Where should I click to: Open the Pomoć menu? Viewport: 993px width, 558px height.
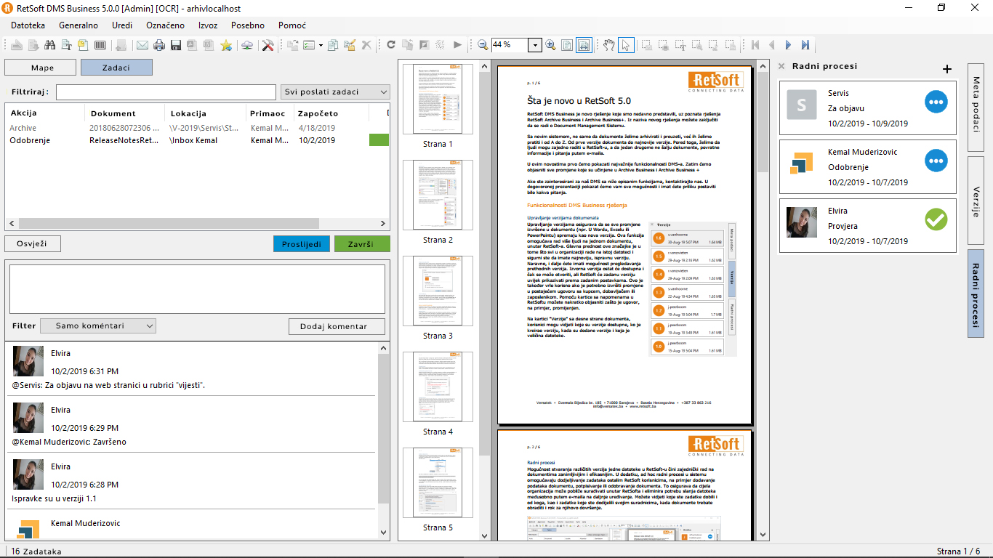coord(292,25)
